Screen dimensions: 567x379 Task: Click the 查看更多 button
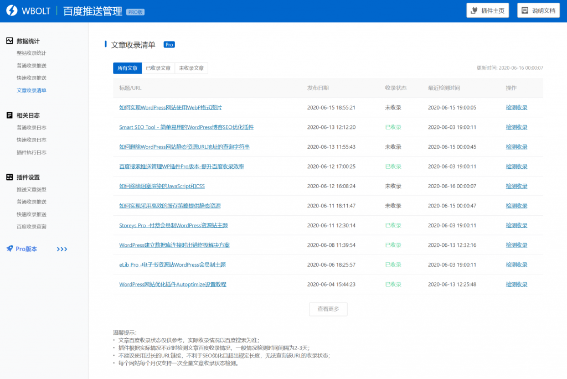tap(328, 309)
